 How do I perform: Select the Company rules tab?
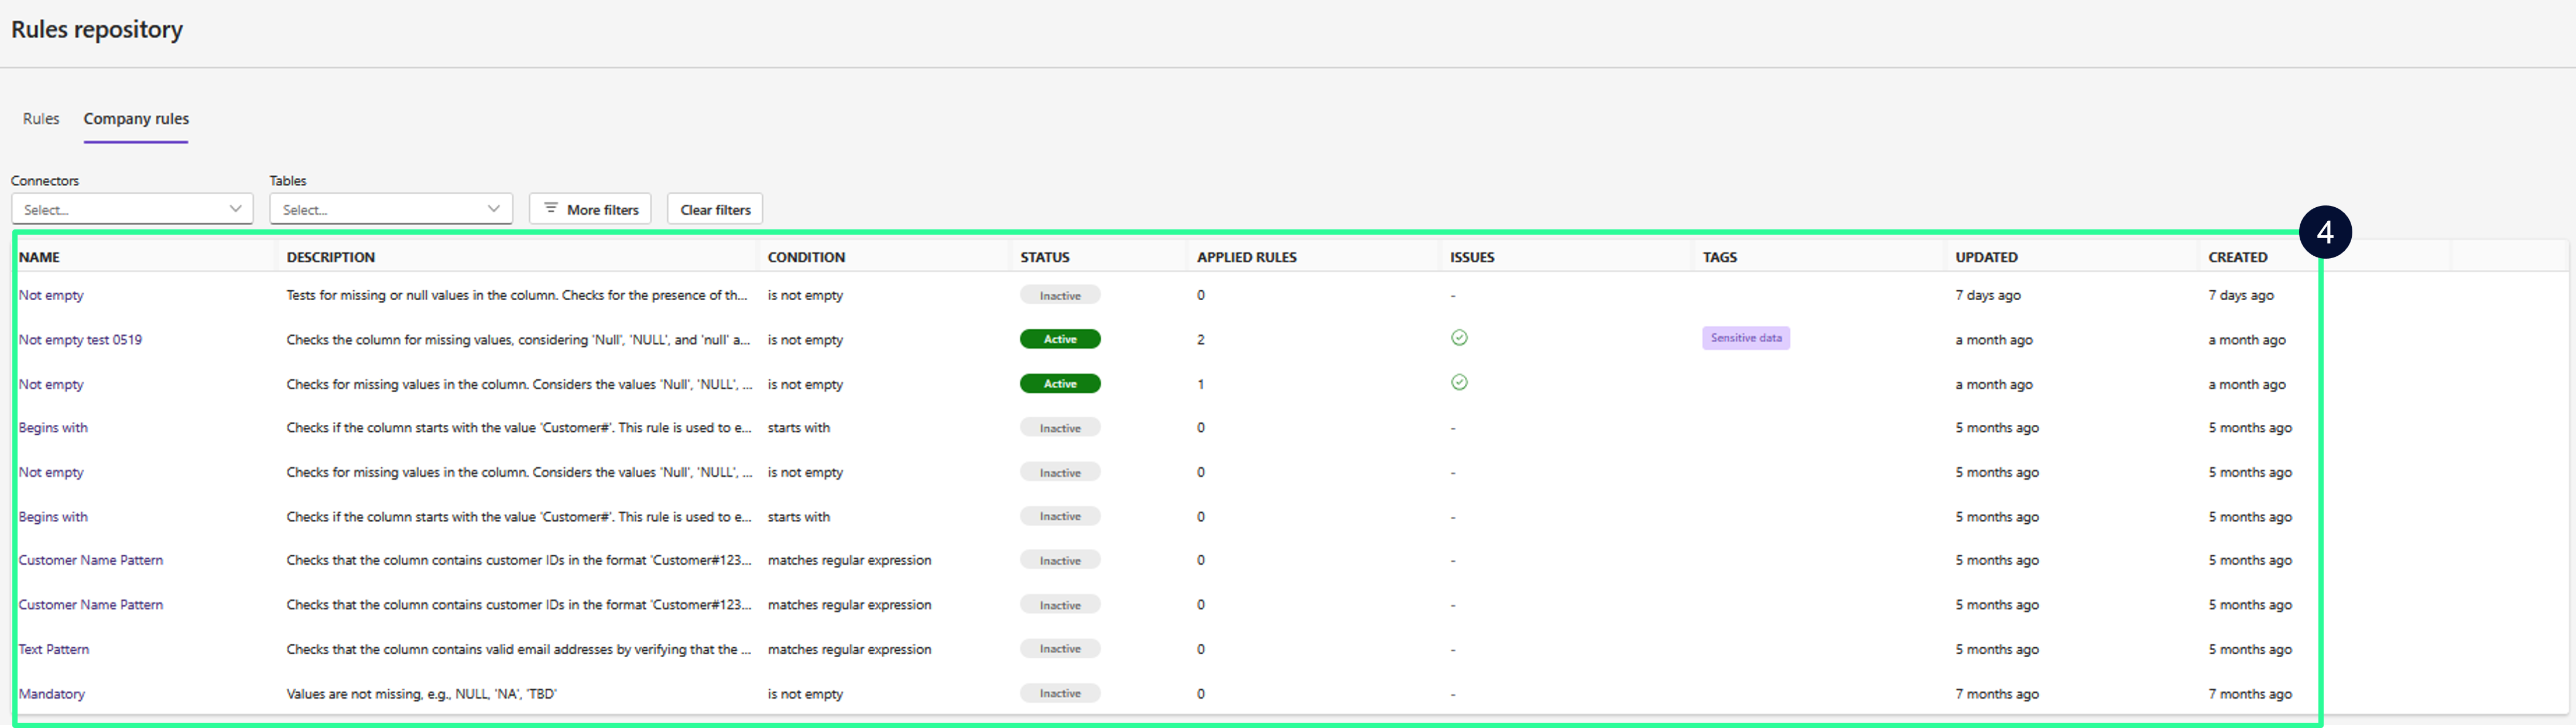[x=136, y=119]
